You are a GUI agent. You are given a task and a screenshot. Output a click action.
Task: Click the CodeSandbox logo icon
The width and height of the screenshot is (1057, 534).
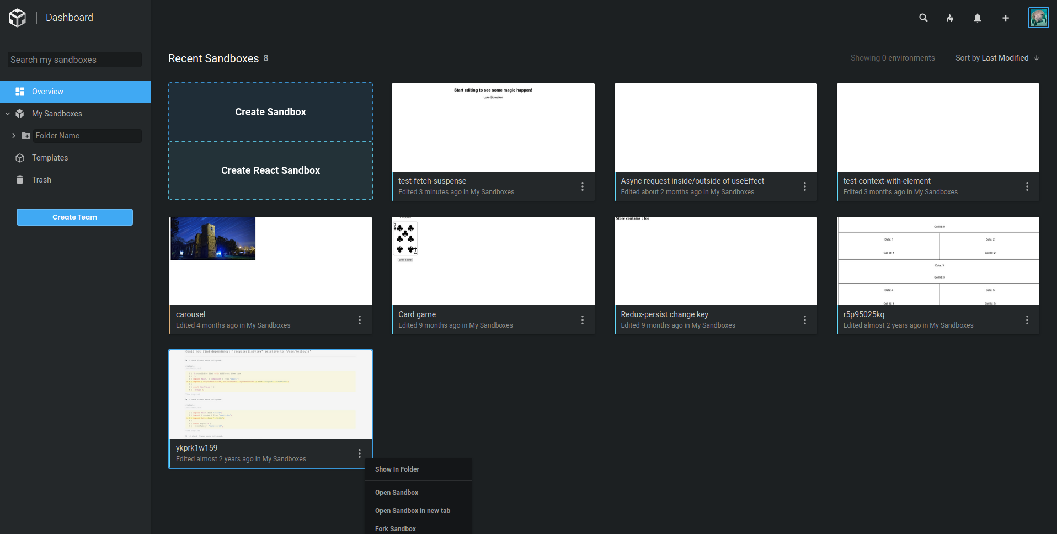point(18,18)
